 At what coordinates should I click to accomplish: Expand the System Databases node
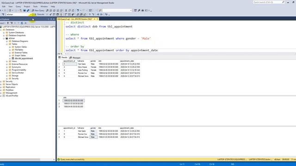coord(4,33)
